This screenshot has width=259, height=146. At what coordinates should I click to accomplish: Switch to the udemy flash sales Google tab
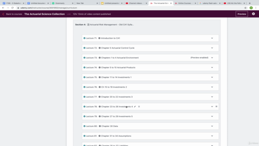pos(210,3)
